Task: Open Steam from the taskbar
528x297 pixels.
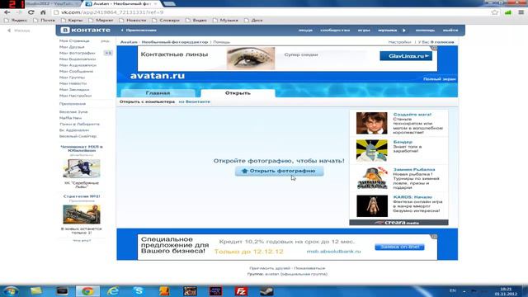Action: pyautogui.click(x=266, y=291)
